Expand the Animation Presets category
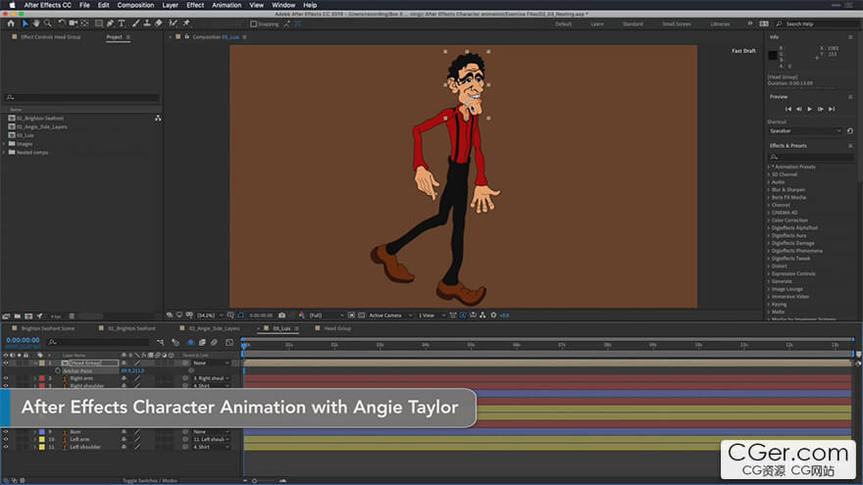The width and height of the screenshot is (863, 485). [x=769, y=167]
